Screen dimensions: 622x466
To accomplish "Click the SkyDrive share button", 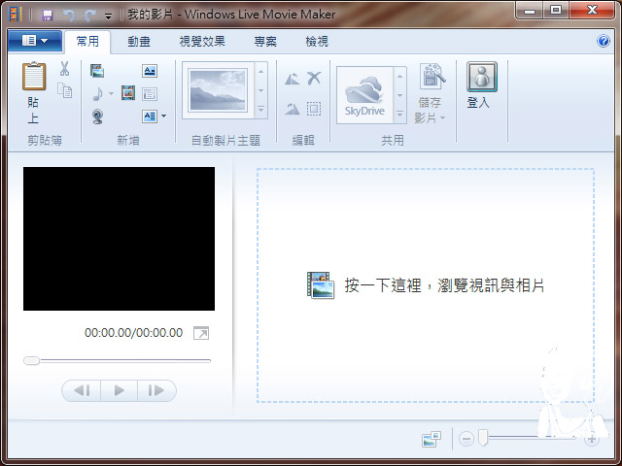I will pyautogui.click(x=364, y=95).
